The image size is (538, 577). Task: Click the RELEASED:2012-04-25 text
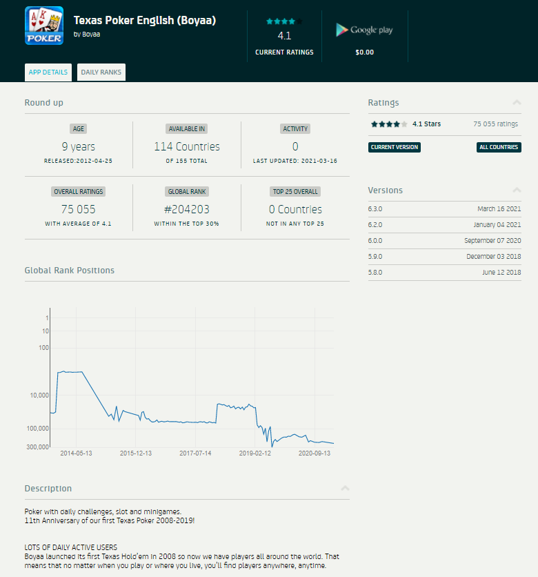point(78,161)
